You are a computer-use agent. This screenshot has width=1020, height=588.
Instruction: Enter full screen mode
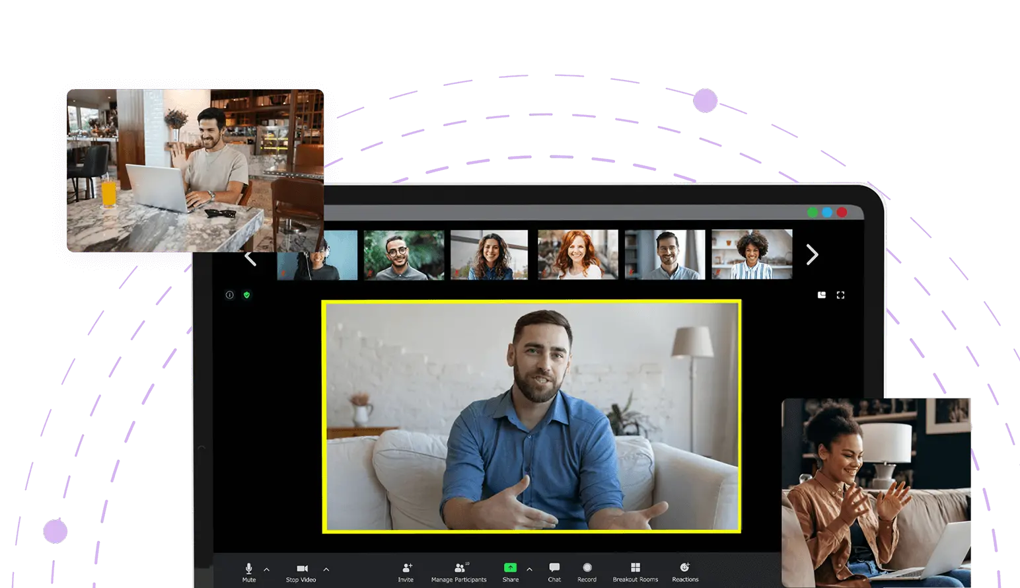pos(840,295)
